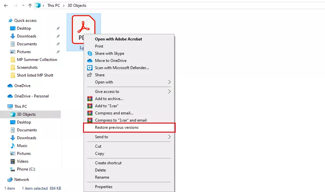
Task: Unpin Downloads using its pin icon
Action: pyautogui.click(x=58, y=36)
